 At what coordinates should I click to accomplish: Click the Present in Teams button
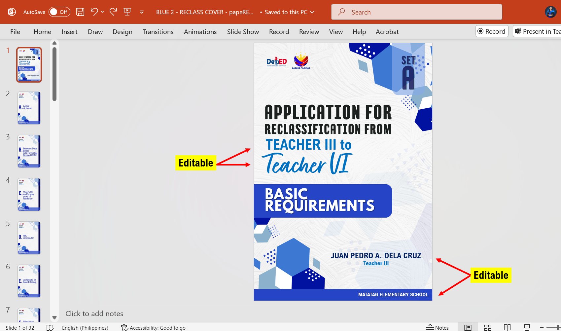click(x=537, y=31)
